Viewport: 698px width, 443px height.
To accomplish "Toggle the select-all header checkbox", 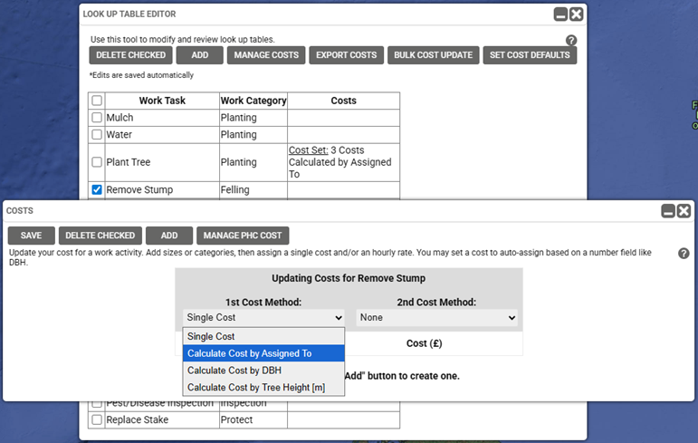I will (97, 101).
